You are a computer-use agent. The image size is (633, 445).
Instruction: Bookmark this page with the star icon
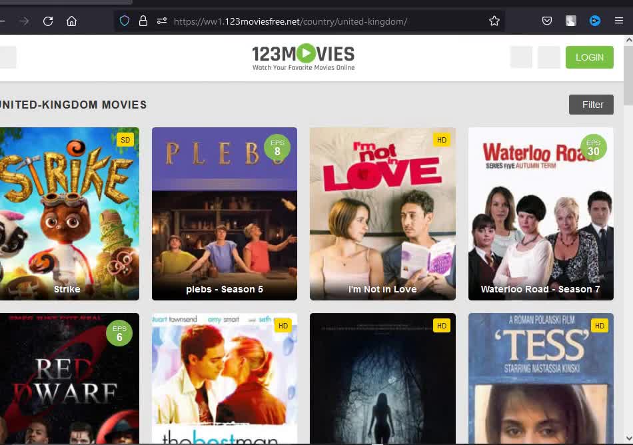pyautogui.click(x=494, y=21)
